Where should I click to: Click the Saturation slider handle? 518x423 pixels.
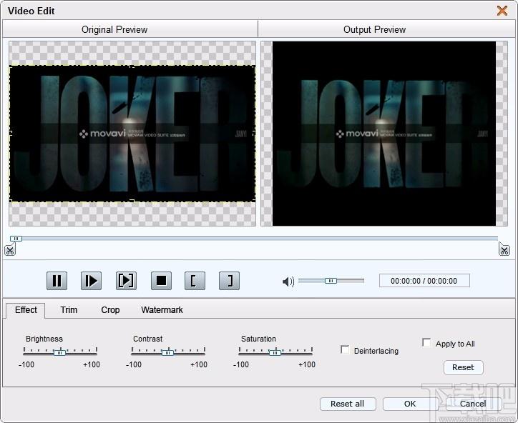point(275,352)
